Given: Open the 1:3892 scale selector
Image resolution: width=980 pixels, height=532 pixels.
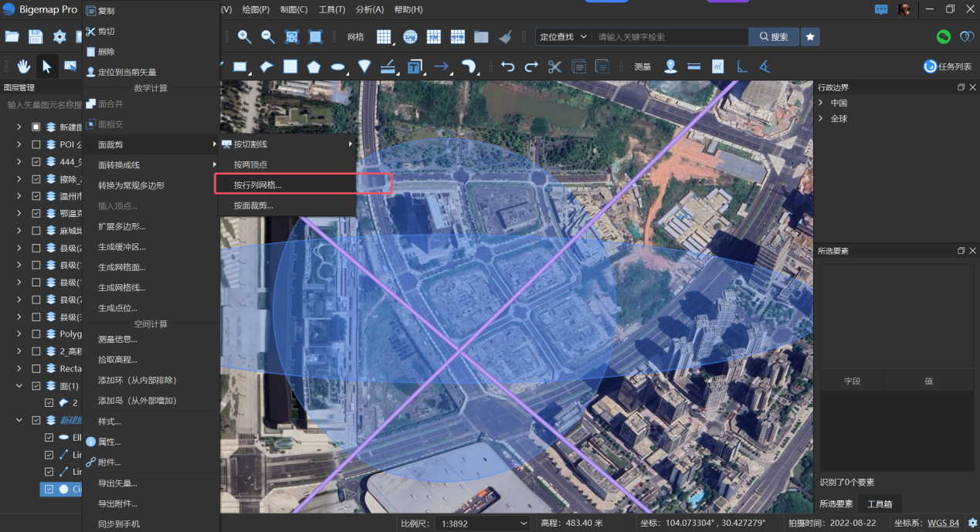Looking at the screenshot, I should tap(483, 523).
